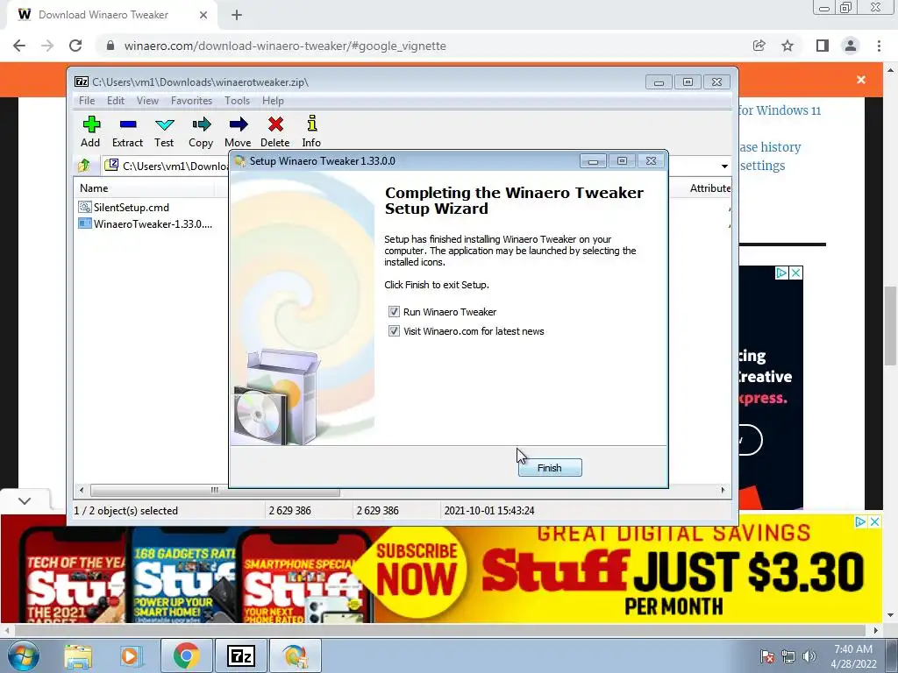
Task: Open AdChoices icon on the side ad
Action: pyautogui.click(x=781, y=273)
